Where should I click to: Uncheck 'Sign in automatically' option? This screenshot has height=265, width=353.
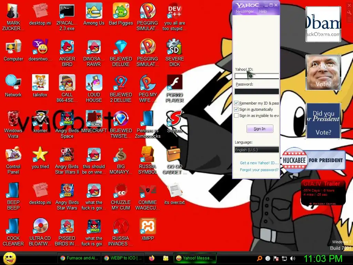click(236, 109)
